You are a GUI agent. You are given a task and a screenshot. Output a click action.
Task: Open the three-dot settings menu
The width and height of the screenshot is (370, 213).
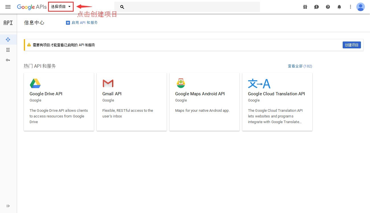coord(350,7)
